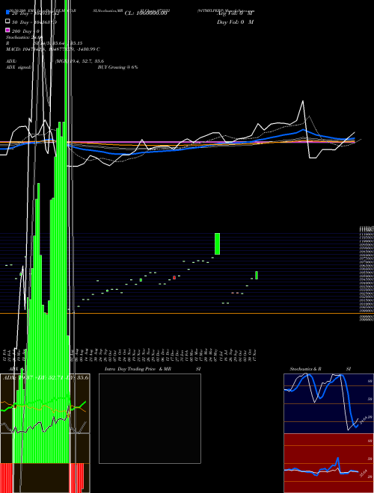Click the magenta 200 Day legend swatch
This screenshot has height=493, width=374.
click(7, 30)
